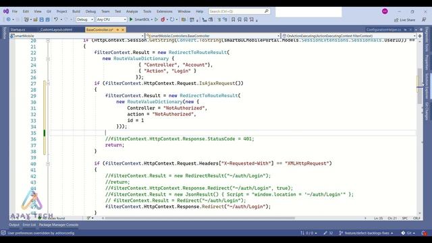Screen dimensions: 432x243
Task: Open the Debug menu
Action: (90, 11)
